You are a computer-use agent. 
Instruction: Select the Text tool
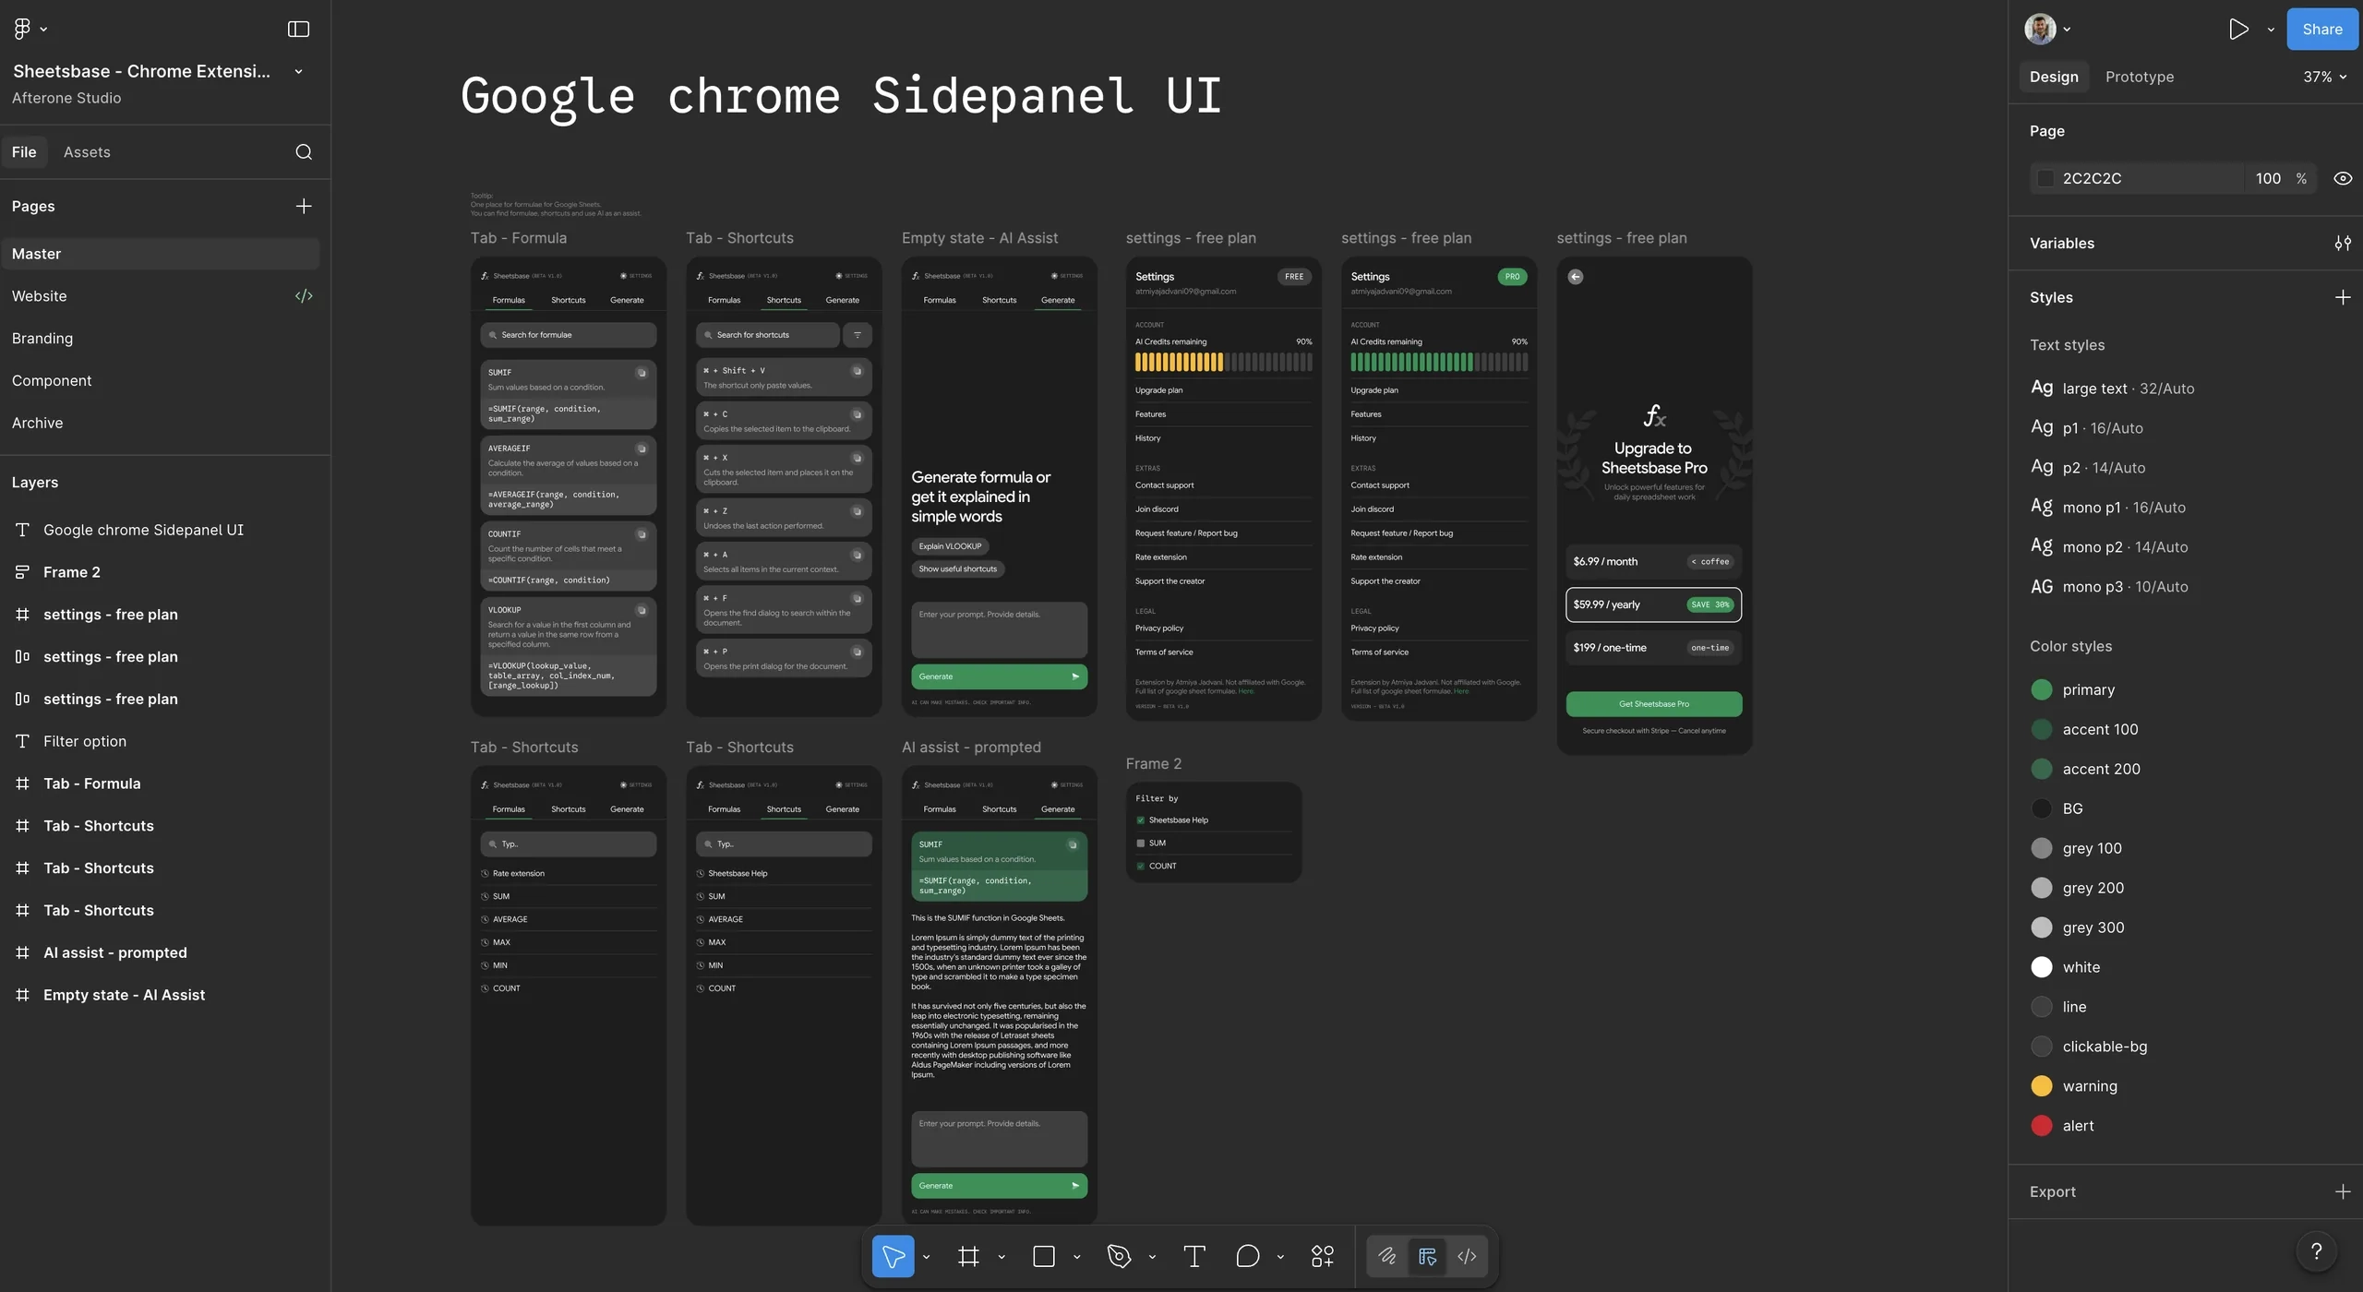tap(1193, 1255)
